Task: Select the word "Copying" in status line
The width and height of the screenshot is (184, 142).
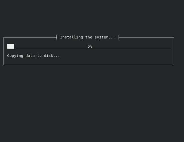Action: tap(15, 56)
